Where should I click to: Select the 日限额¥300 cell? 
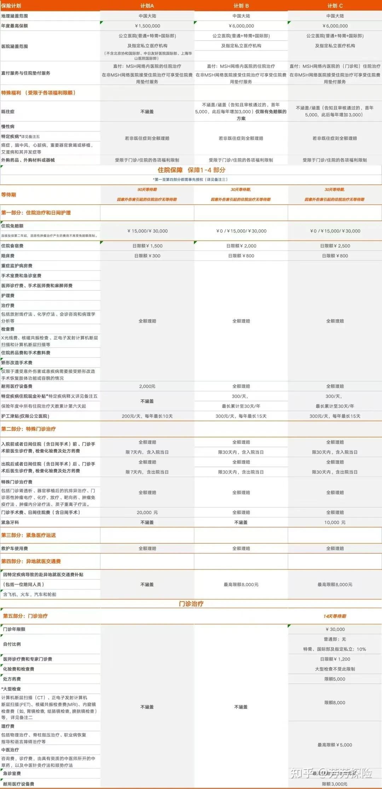coord(147,256)
